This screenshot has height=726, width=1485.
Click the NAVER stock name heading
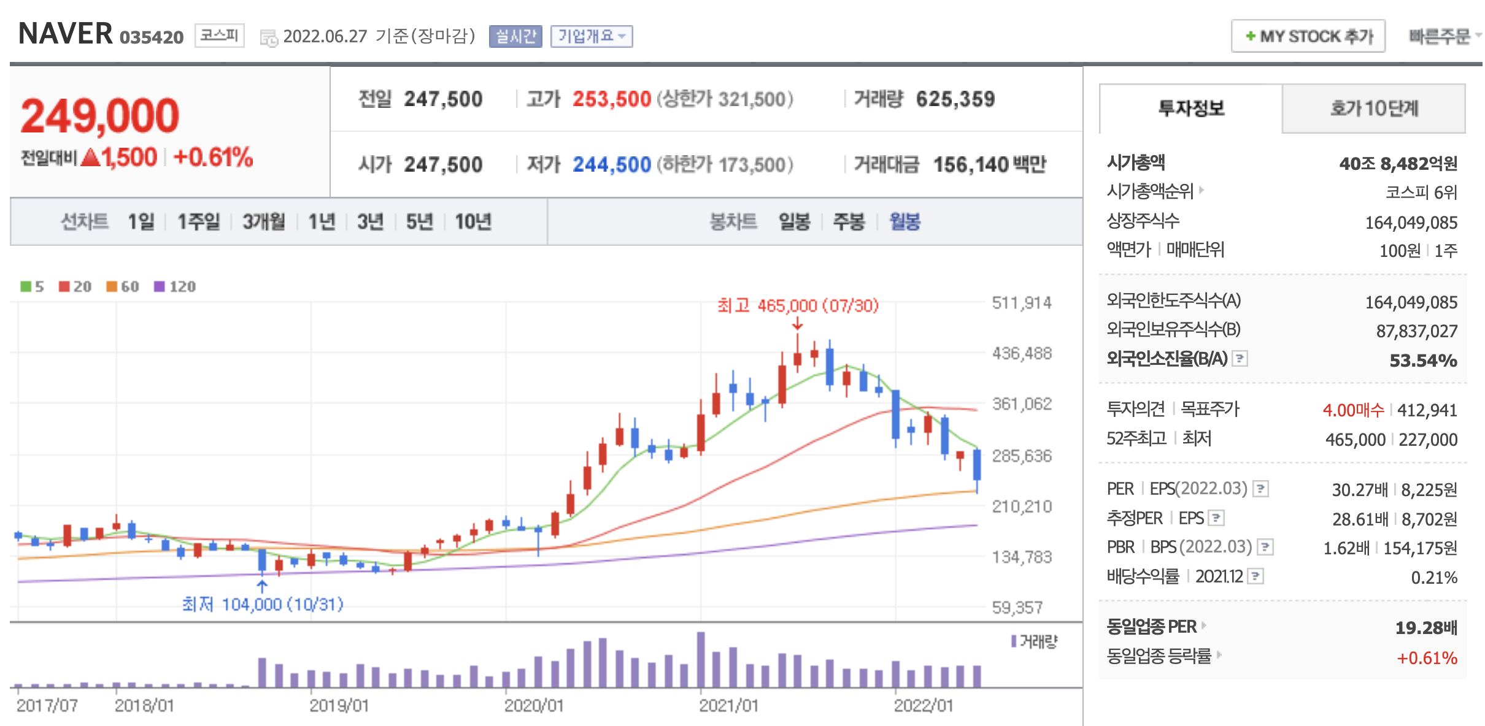click(x=66, y=34)
